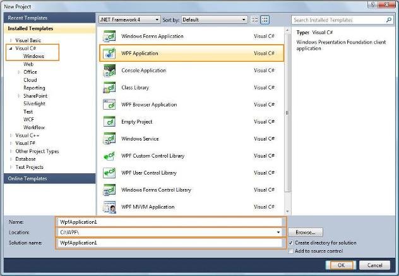The width and height of the screenshot is (399, 276).
Task: Expand the Office tree node
Action: (19, 72)
